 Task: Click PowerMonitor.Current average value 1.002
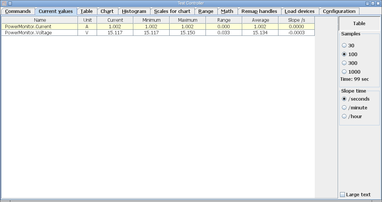[x=260, y=27]
